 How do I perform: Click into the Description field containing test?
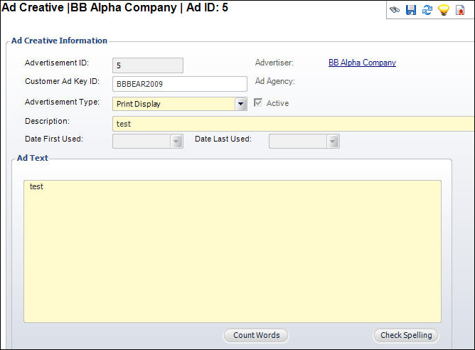(x=293, y=124)
